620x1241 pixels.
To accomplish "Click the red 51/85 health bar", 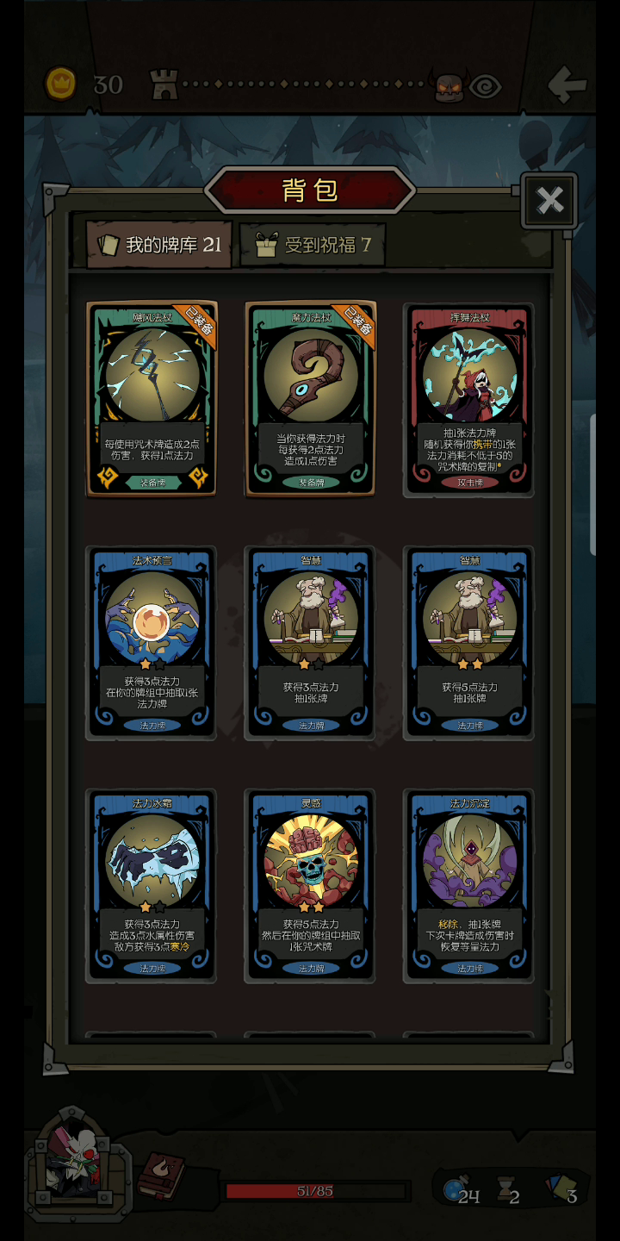I will pyautogui.click(x=315, y=1191).
